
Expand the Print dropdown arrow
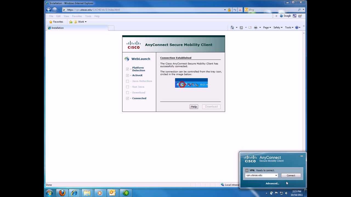(260, 27)
